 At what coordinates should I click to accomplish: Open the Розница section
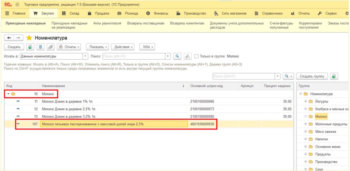click(128, 13)
